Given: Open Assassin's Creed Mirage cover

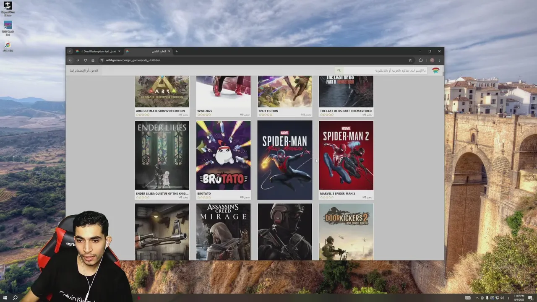Looking at the screenshot, I should 223,232.
